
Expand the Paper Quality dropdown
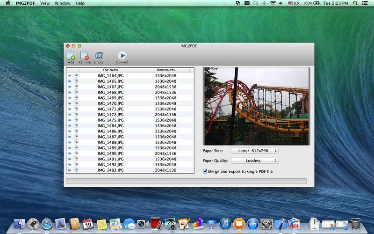pyautogui.click(x=254, y=161)
